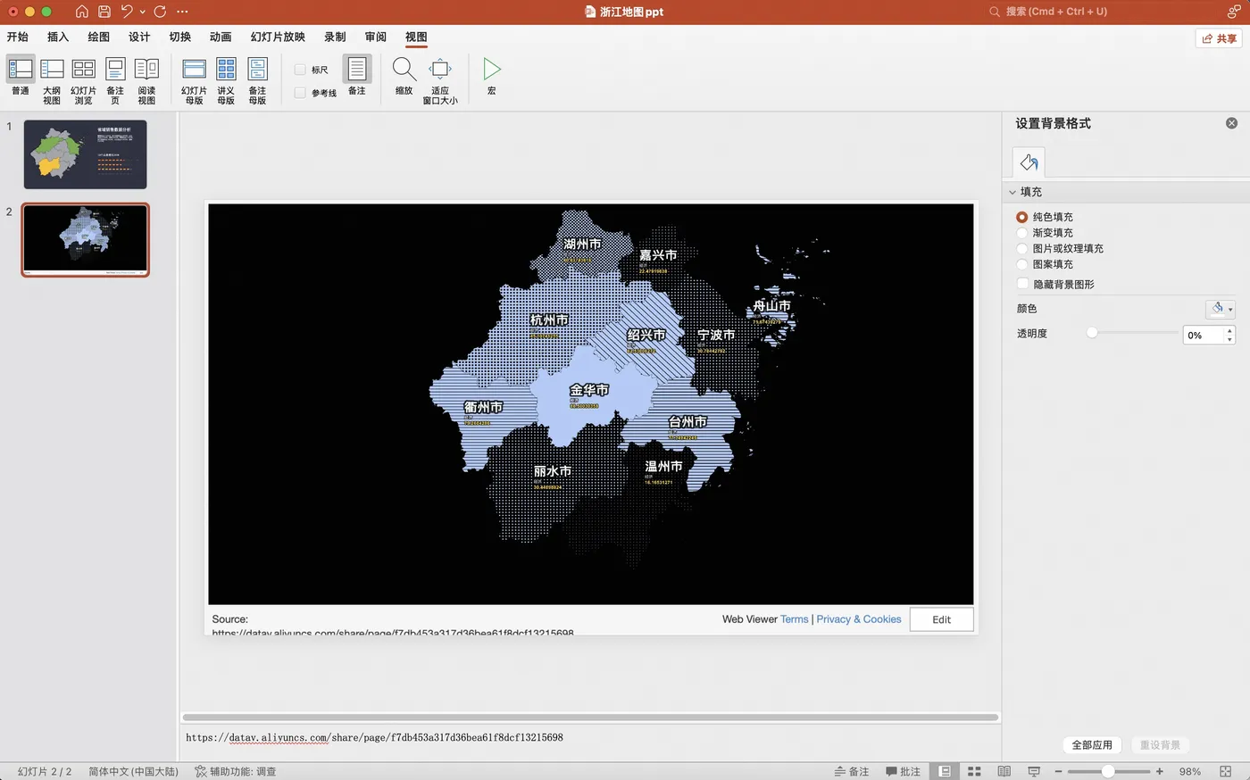Screen dimensions: 1250x780
Task: Open the 插入 tab
Action: pos(58,37)
